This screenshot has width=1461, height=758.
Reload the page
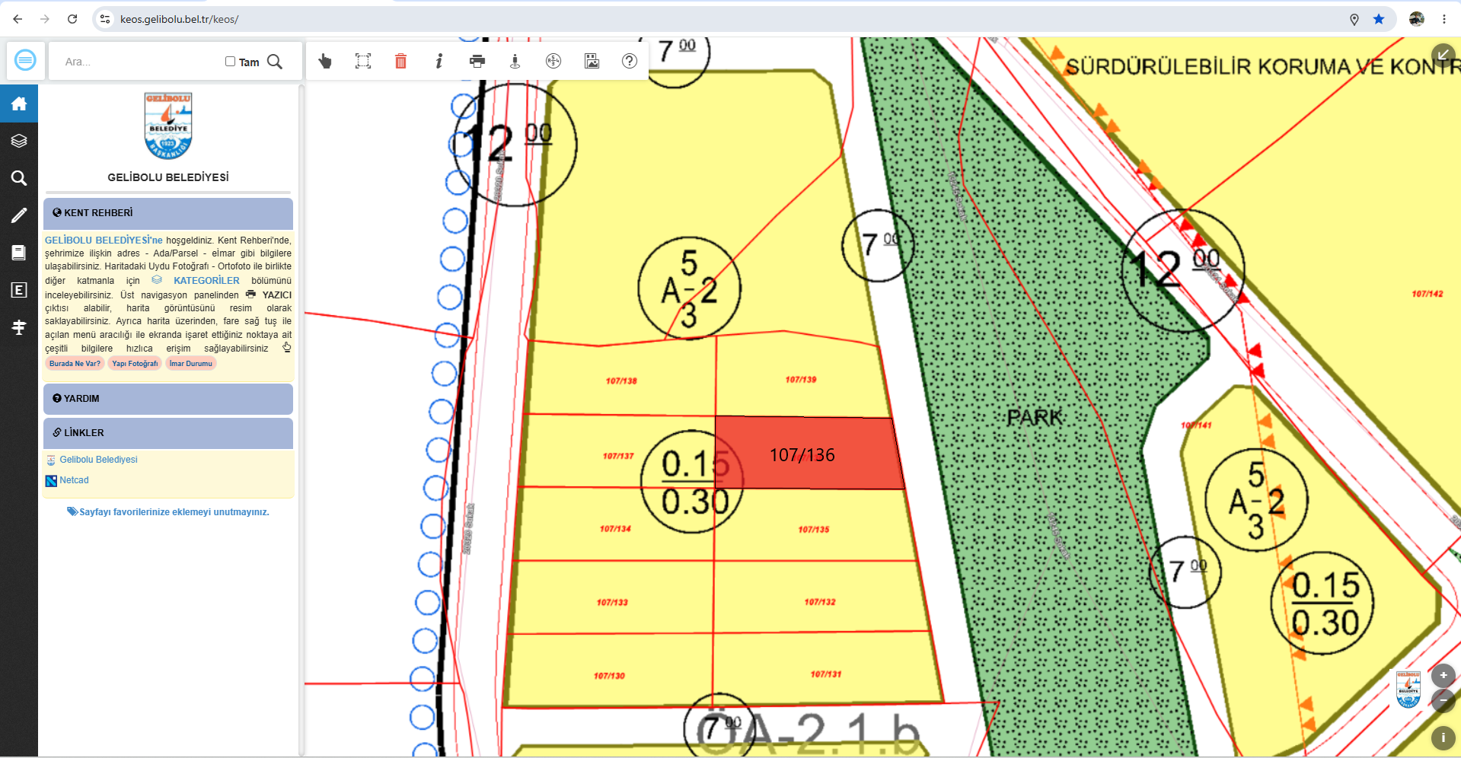point(72,19)
